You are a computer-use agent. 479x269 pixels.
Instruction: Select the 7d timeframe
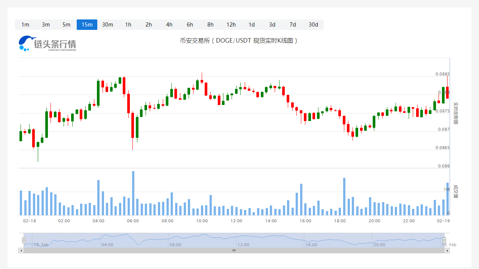coord(293,25)
